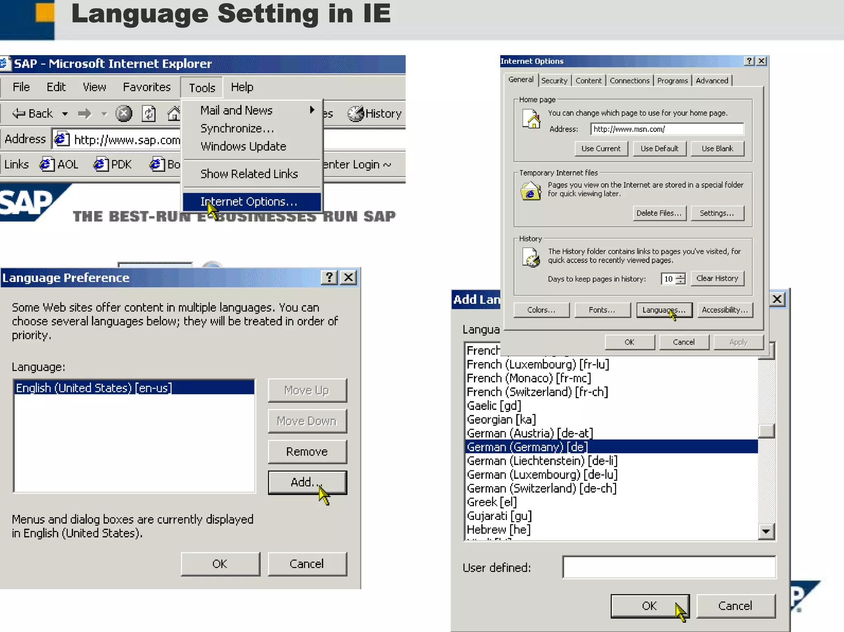Click Cancel in Internet Options
This screenshot has width=844, height=632.
tap(684, 342)
